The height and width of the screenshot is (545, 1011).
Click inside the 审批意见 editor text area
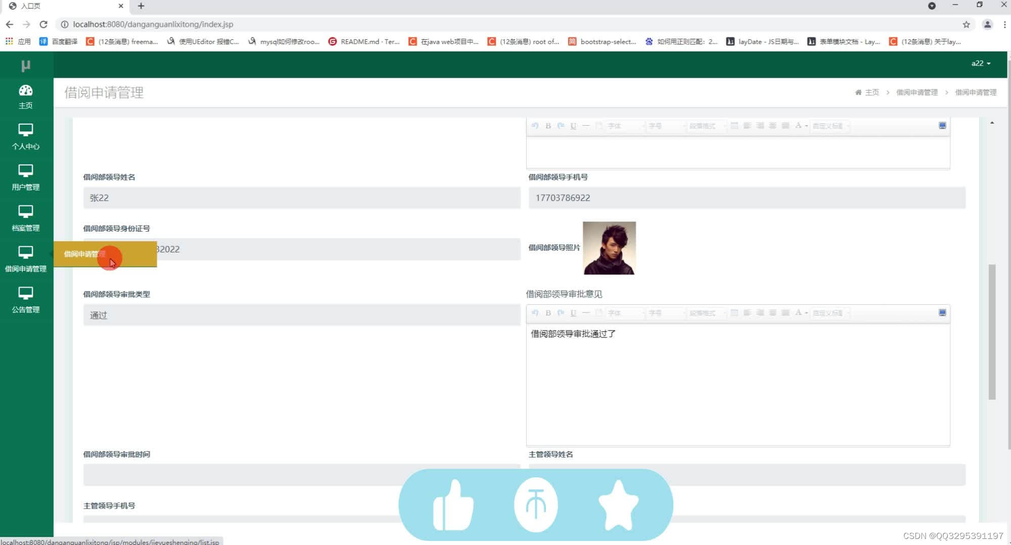(x=738, y=385)
